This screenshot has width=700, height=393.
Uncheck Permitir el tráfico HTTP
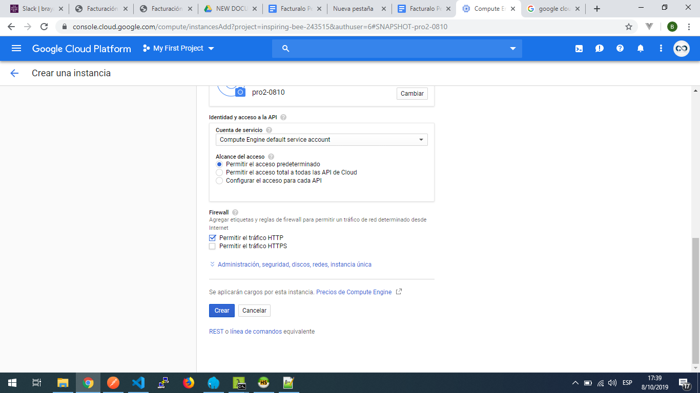pyautogui.click(x=213, y=238)
